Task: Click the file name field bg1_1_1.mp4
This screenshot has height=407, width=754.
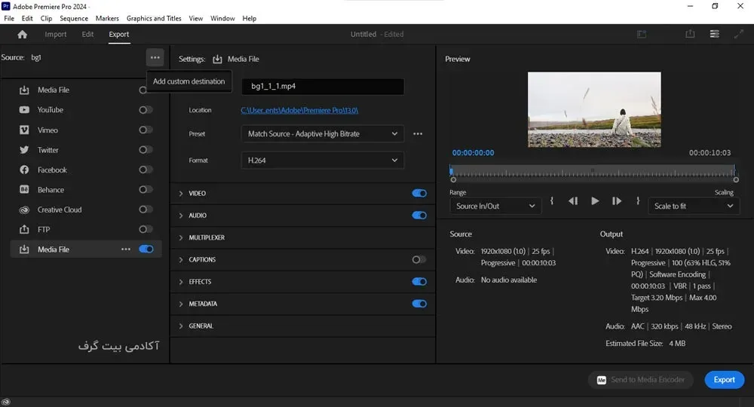Action: pyautogui.click(x=322, y=86)
